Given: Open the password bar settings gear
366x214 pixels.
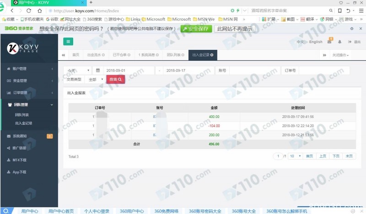Looking at the screenshot, I should tap(352, 28).
